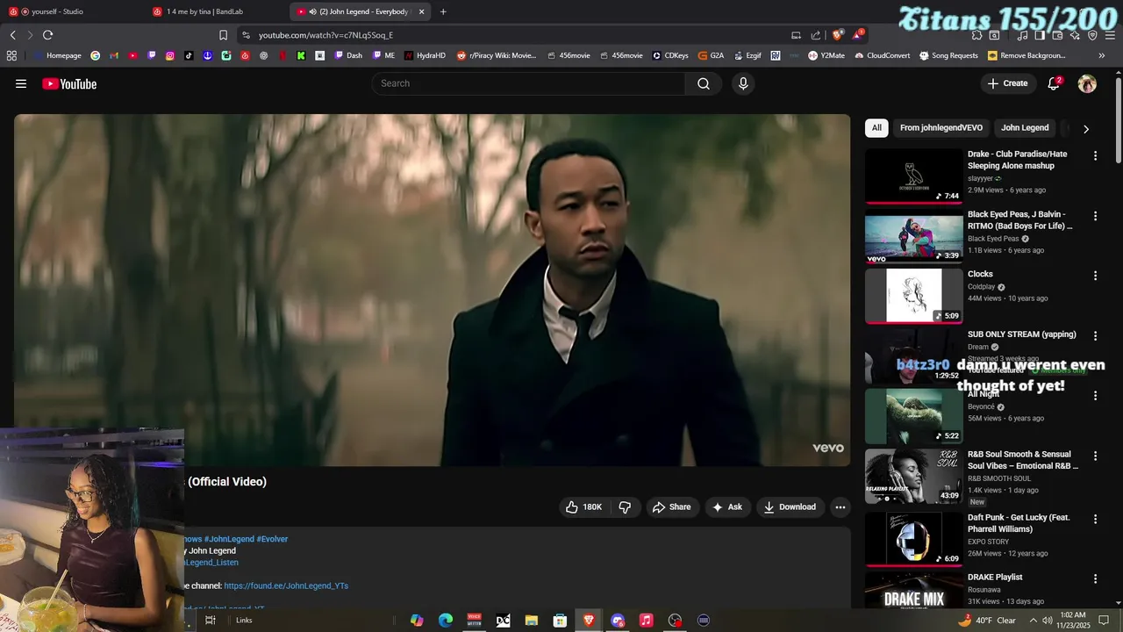The width and height of the screenshot is (1123, 632).
Task: Open Brave browser icon in taskbar
Action: pos(589,621)
